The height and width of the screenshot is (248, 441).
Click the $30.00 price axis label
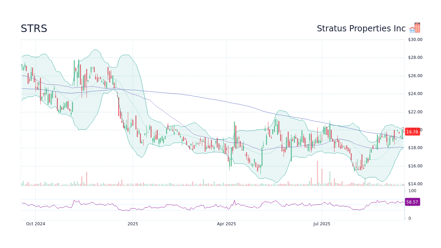(x=415, y=40)
